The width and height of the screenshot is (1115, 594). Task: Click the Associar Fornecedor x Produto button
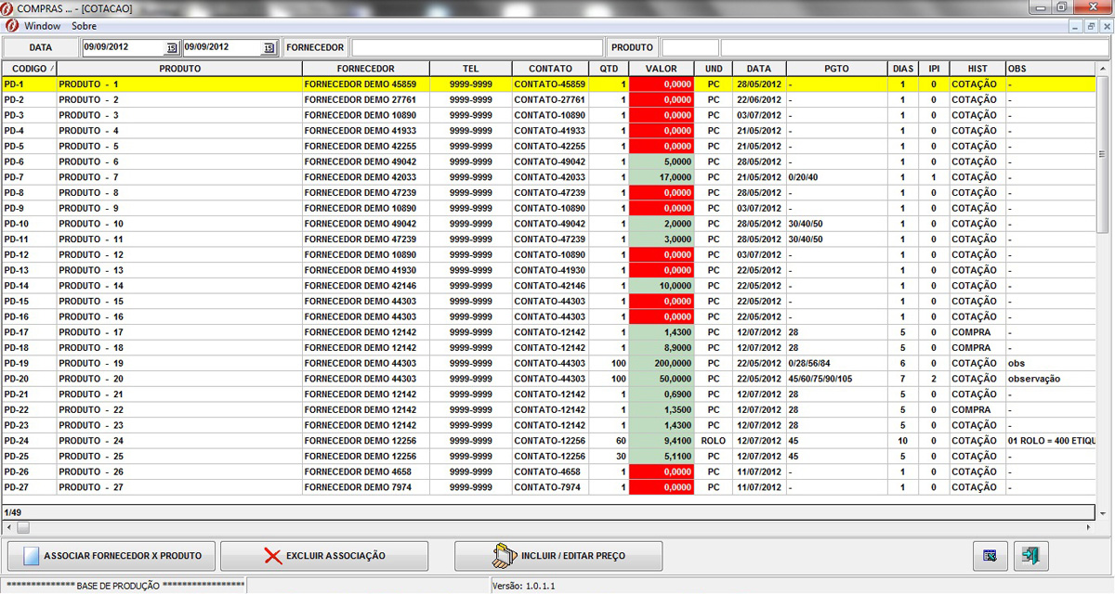(x=111, y=556)
